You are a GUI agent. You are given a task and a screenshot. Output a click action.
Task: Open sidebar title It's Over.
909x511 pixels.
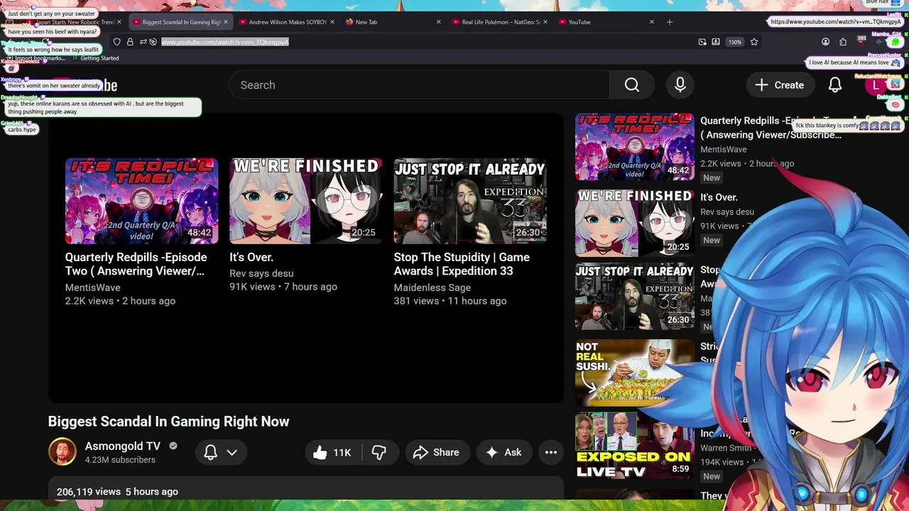point(719,197)
